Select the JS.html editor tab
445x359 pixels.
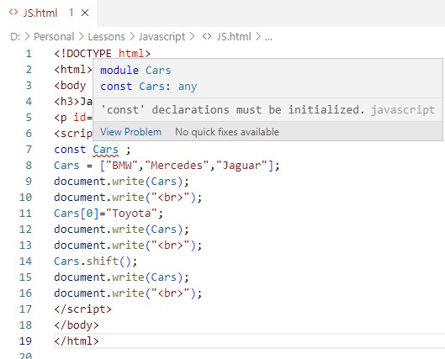pos(48,13)
